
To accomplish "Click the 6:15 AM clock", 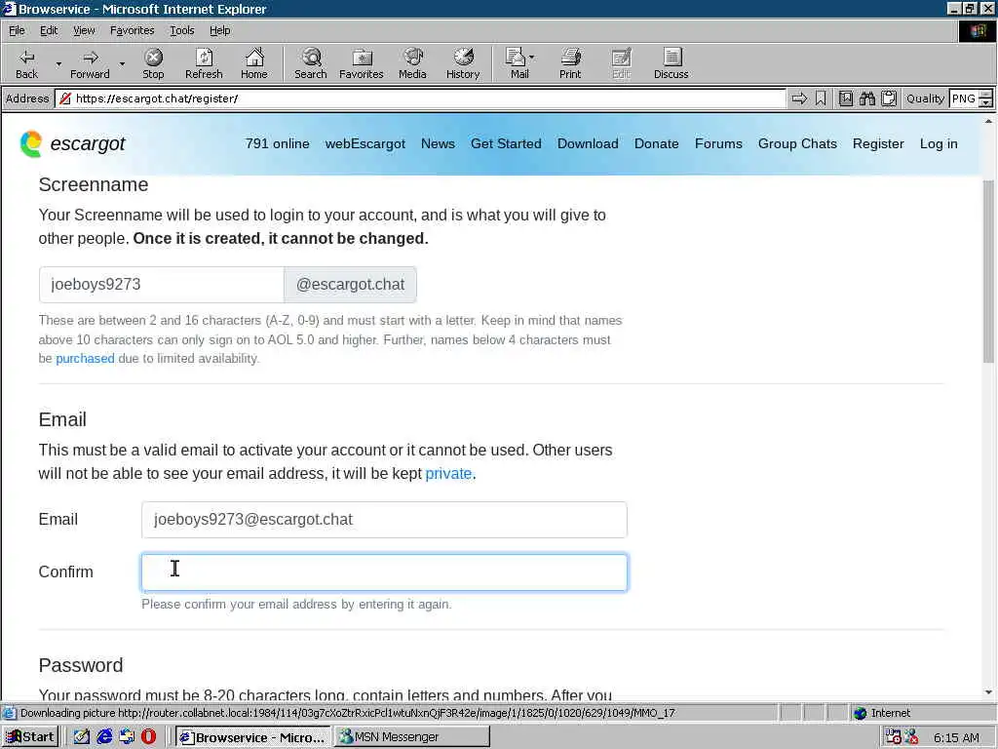I will (x=956, y=737).
